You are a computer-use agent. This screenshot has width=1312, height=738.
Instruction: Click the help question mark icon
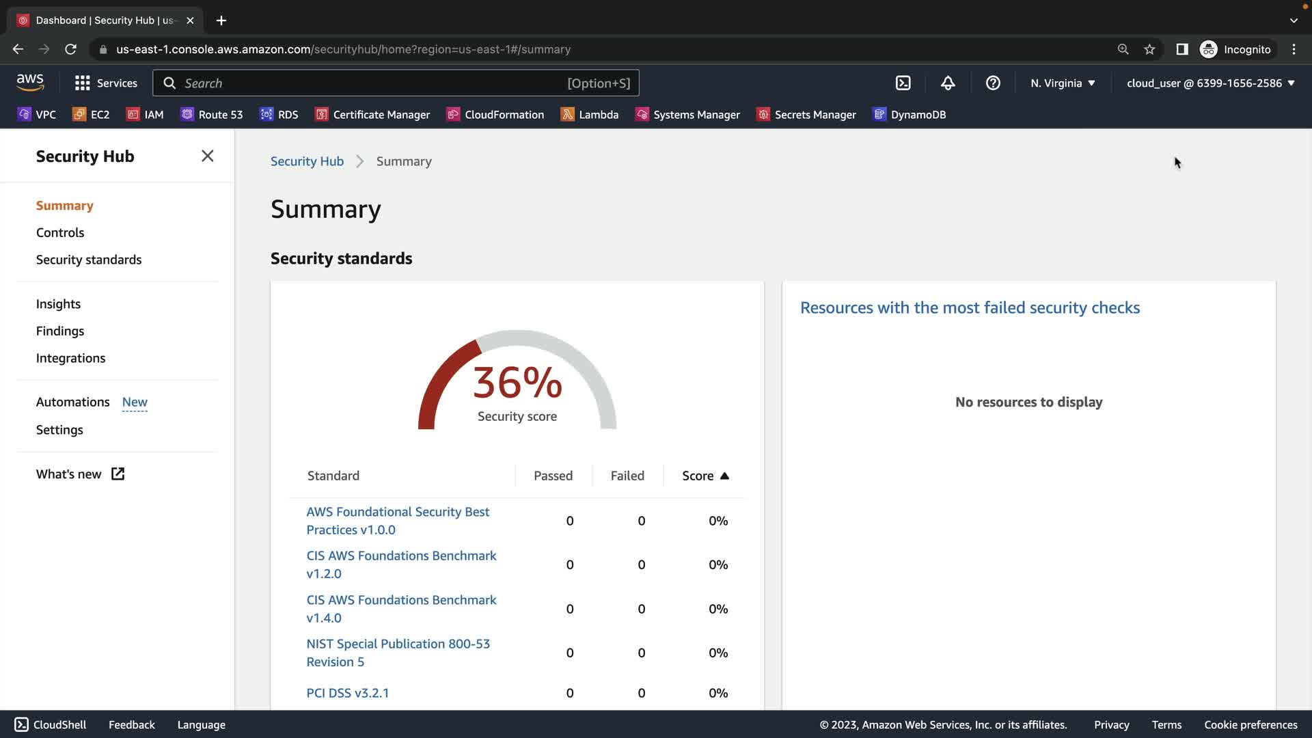[x=993, y=83]
